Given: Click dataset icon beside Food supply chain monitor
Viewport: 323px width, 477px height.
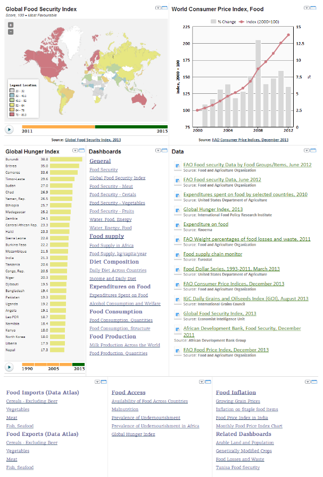Looking at the screenshot, I should point(178,255).
